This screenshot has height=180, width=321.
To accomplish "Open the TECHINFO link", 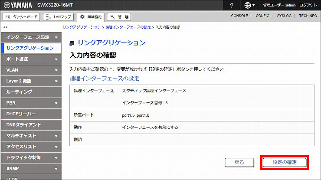I will [308, 16].
